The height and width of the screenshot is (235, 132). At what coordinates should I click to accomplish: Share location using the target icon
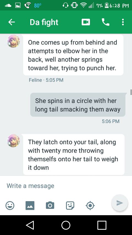pyautogui.click(x=90, y=205)
